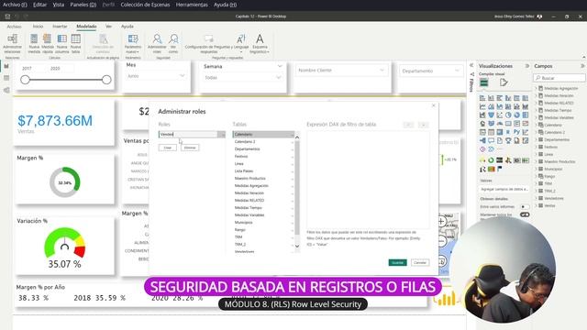
Task: Open the Modelado ribbon tab
Action: coord(86,27)
